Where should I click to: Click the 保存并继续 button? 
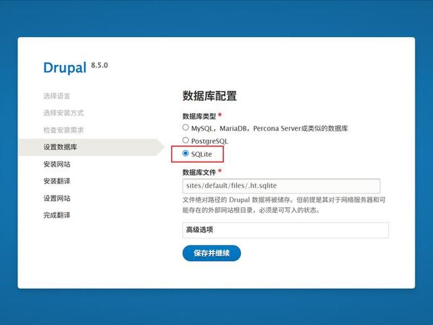(x=212, y=253)
